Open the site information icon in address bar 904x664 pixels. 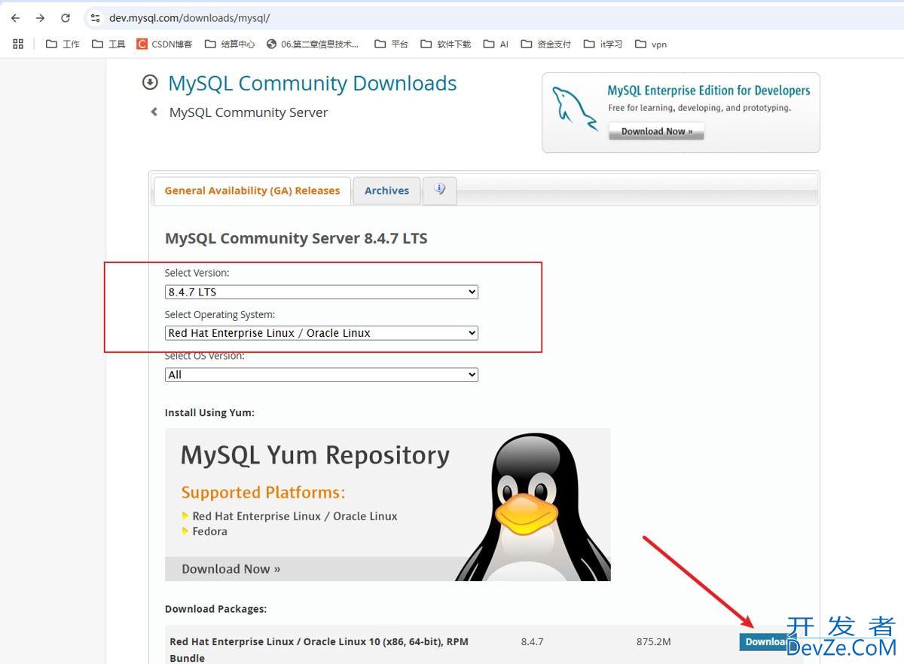tap(96, 17)
